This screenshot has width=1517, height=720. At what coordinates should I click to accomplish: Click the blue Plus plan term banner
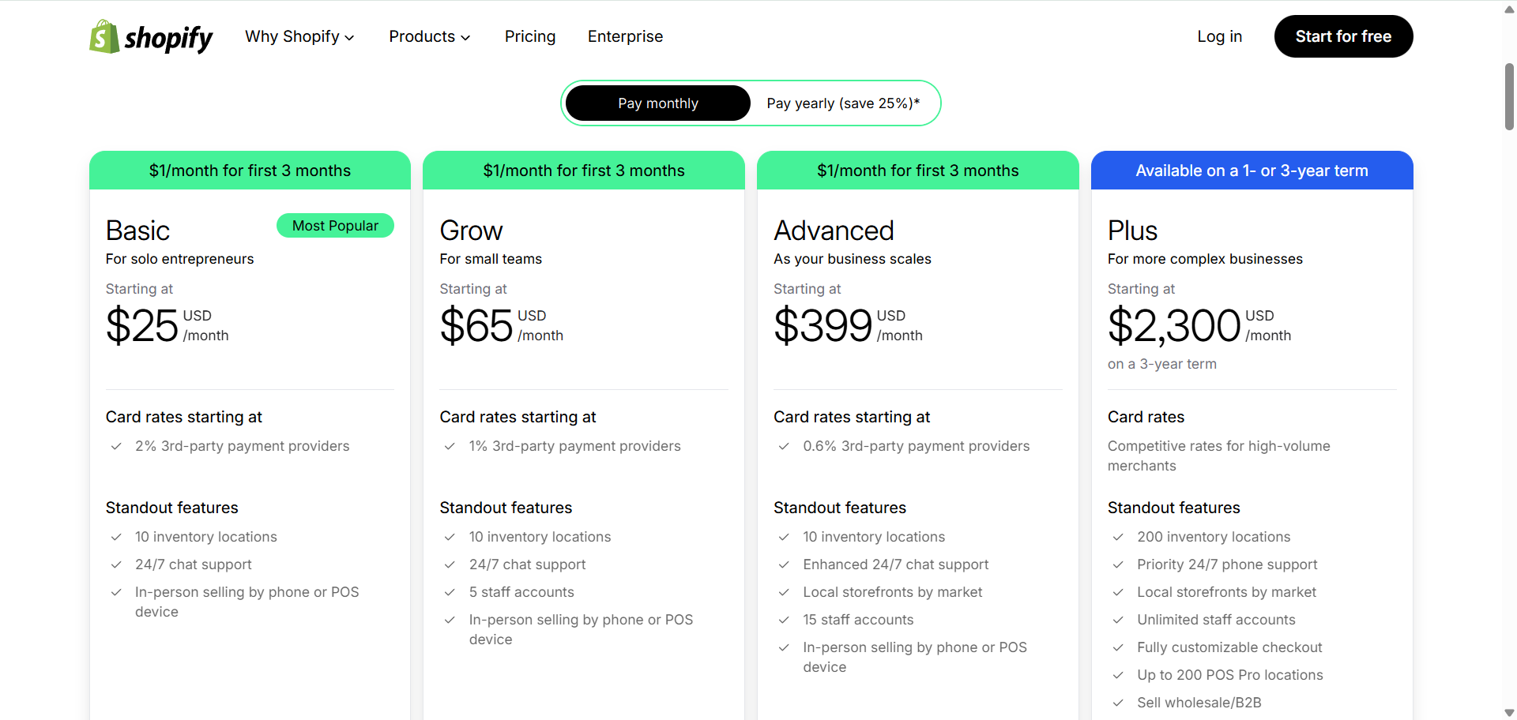click(1252, 171)
